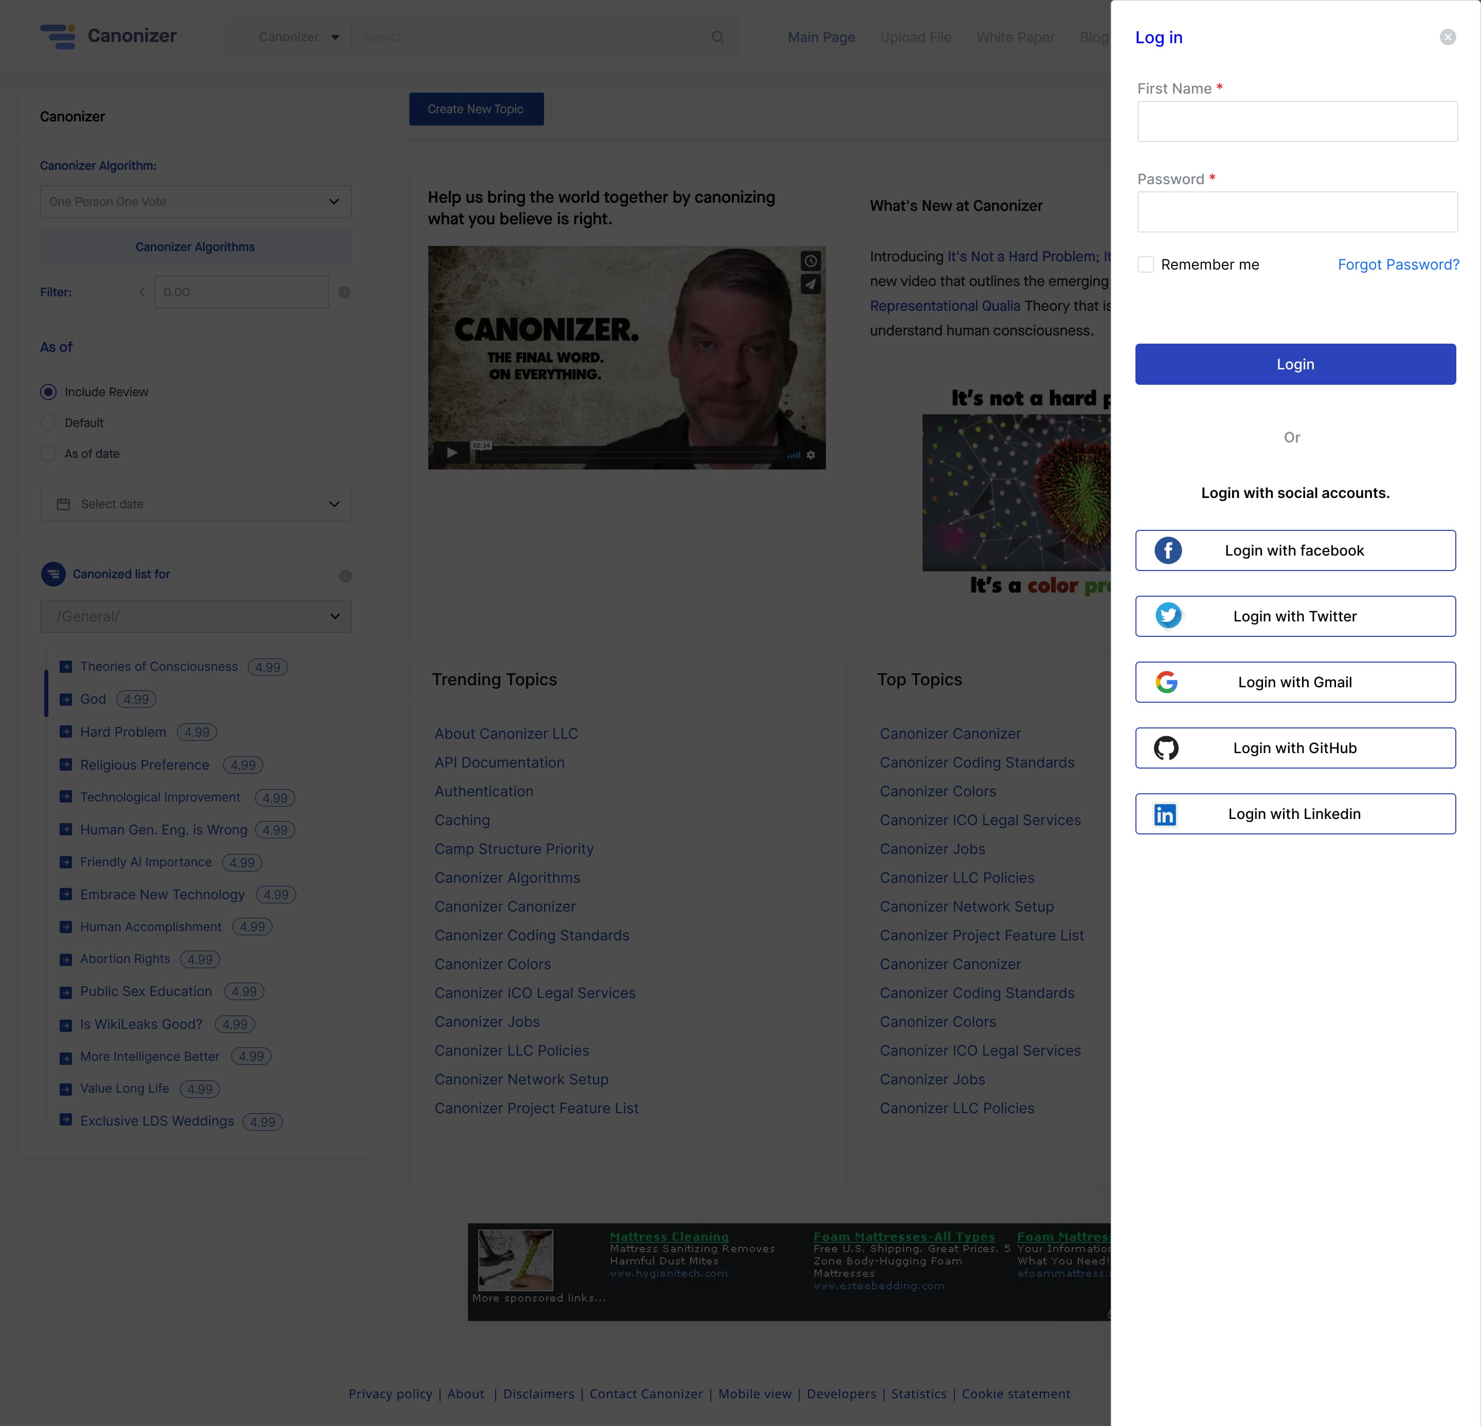
Task: Click the Filter info icon
Action: (x=344, y=293)
